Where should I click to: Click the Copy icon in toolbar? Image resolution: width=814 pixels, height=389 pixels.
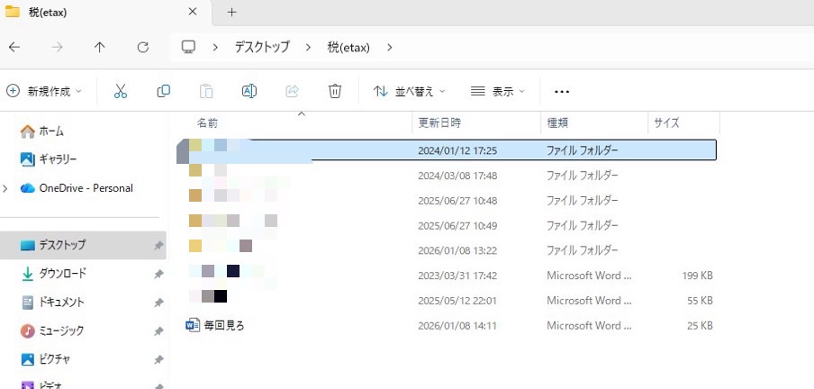coord(163,91)
